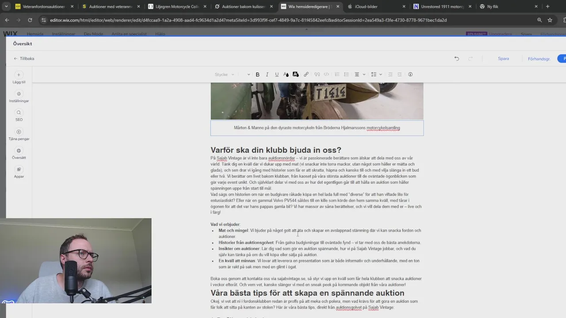
Task: Toggle underline formatting in the text toolbar
Action: pyautogui.click(x=277, y=75)
